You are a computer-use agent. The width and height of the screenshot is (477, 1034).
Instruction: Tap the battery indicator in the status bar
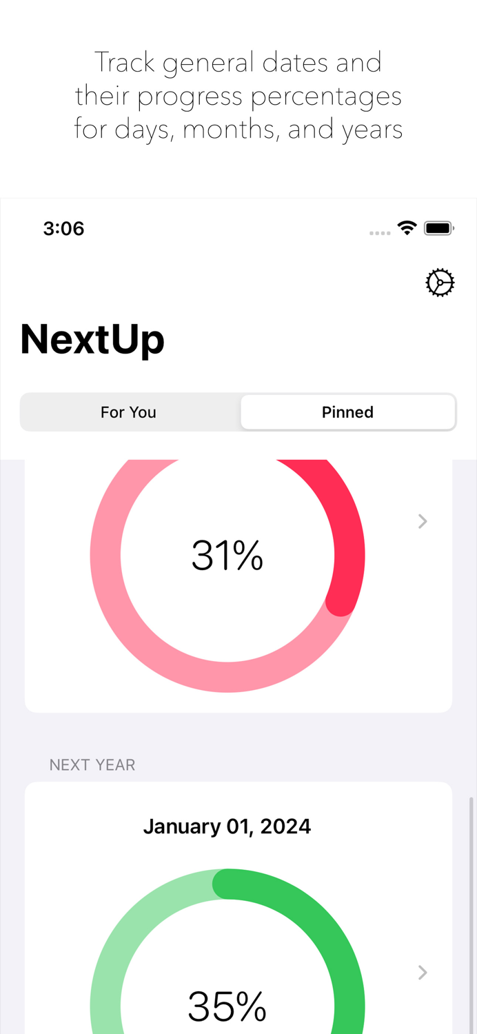(437, 227)
